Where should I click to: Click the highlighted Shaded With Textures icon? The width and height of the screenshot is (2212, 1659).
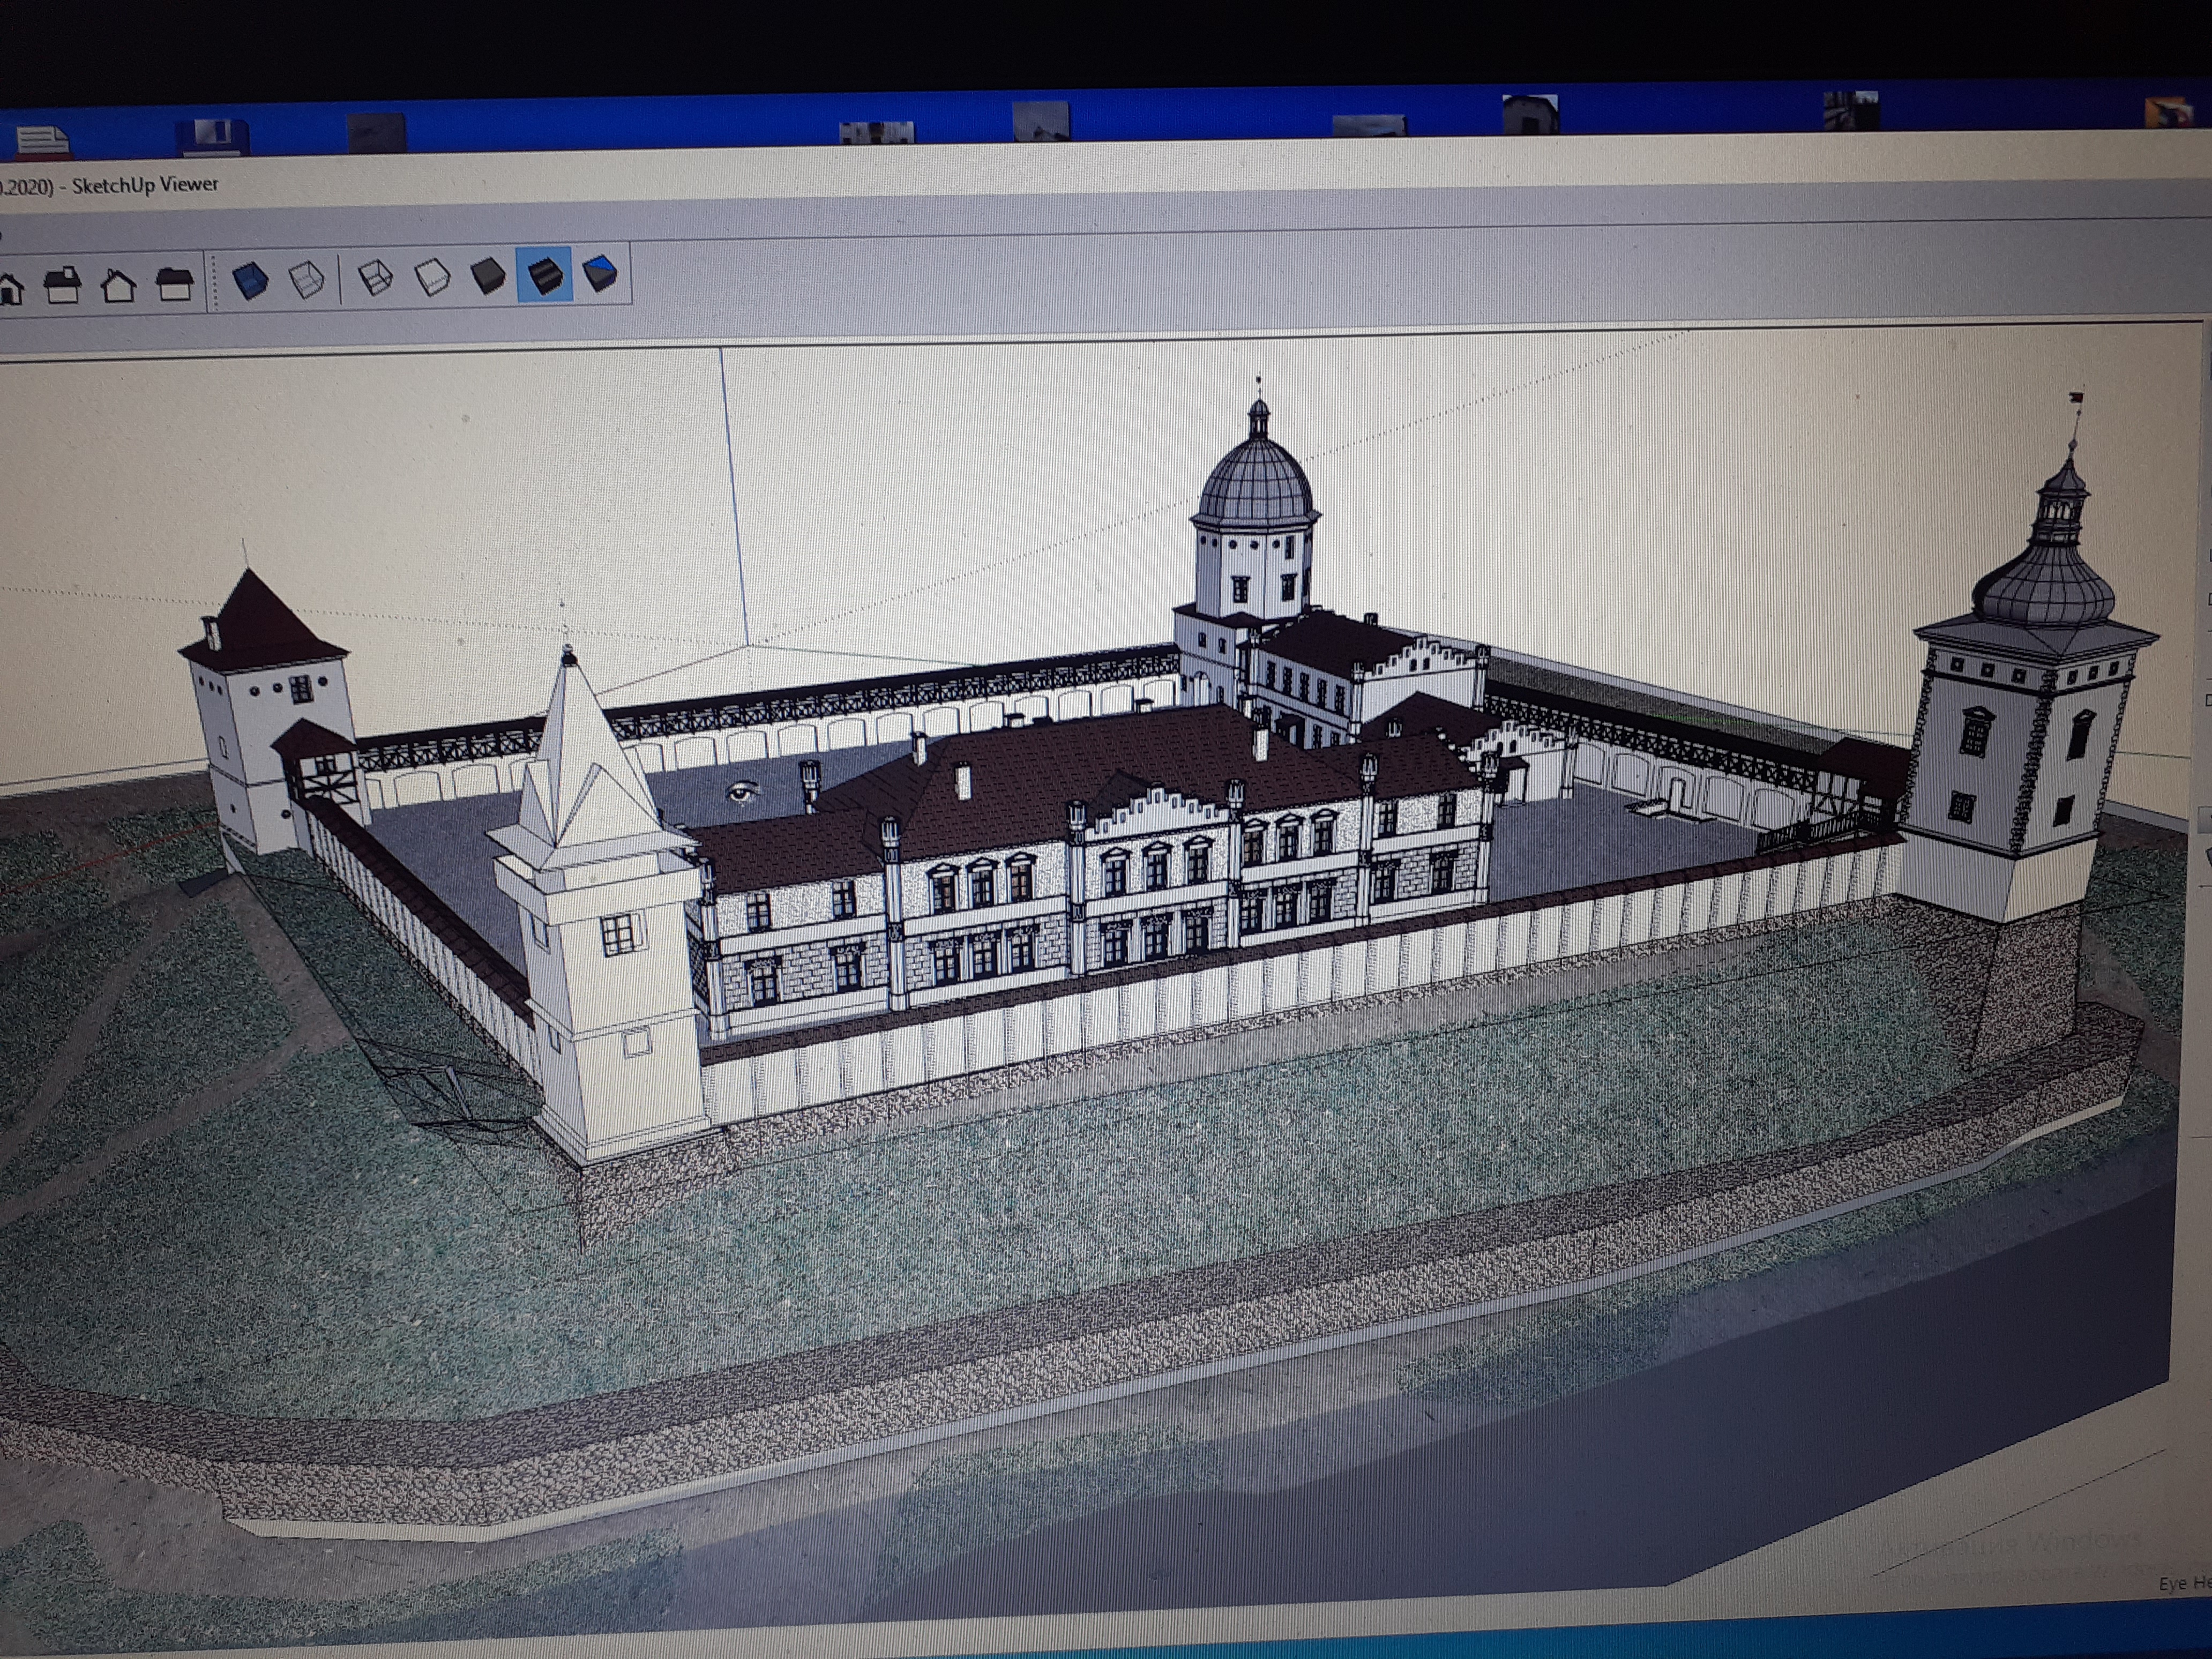click(544, 275)
